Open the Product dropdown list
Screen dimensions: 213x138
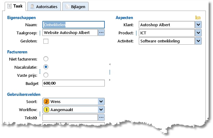click(x=198, y=33)
